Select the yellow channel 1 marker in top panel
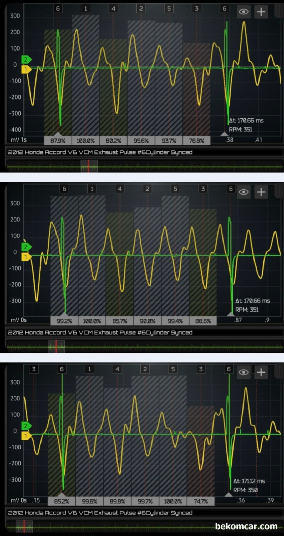The height and width of the screenshot is (536, 284). pos(26,70)
